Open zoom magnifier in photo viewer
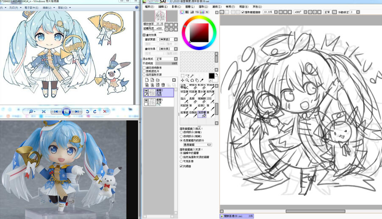Image resolution: width=382 pixels, height=219 pixels. tap(32, 112)
